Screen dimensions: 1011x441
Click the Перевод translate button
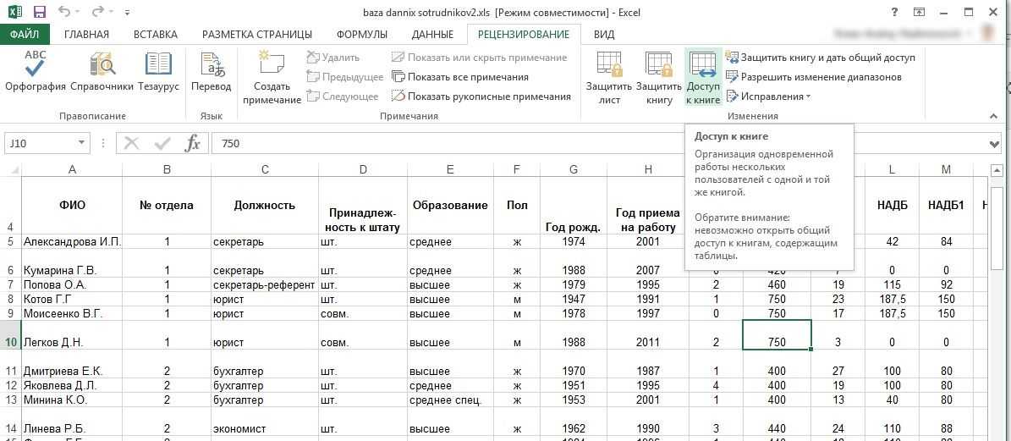point(211,71)
